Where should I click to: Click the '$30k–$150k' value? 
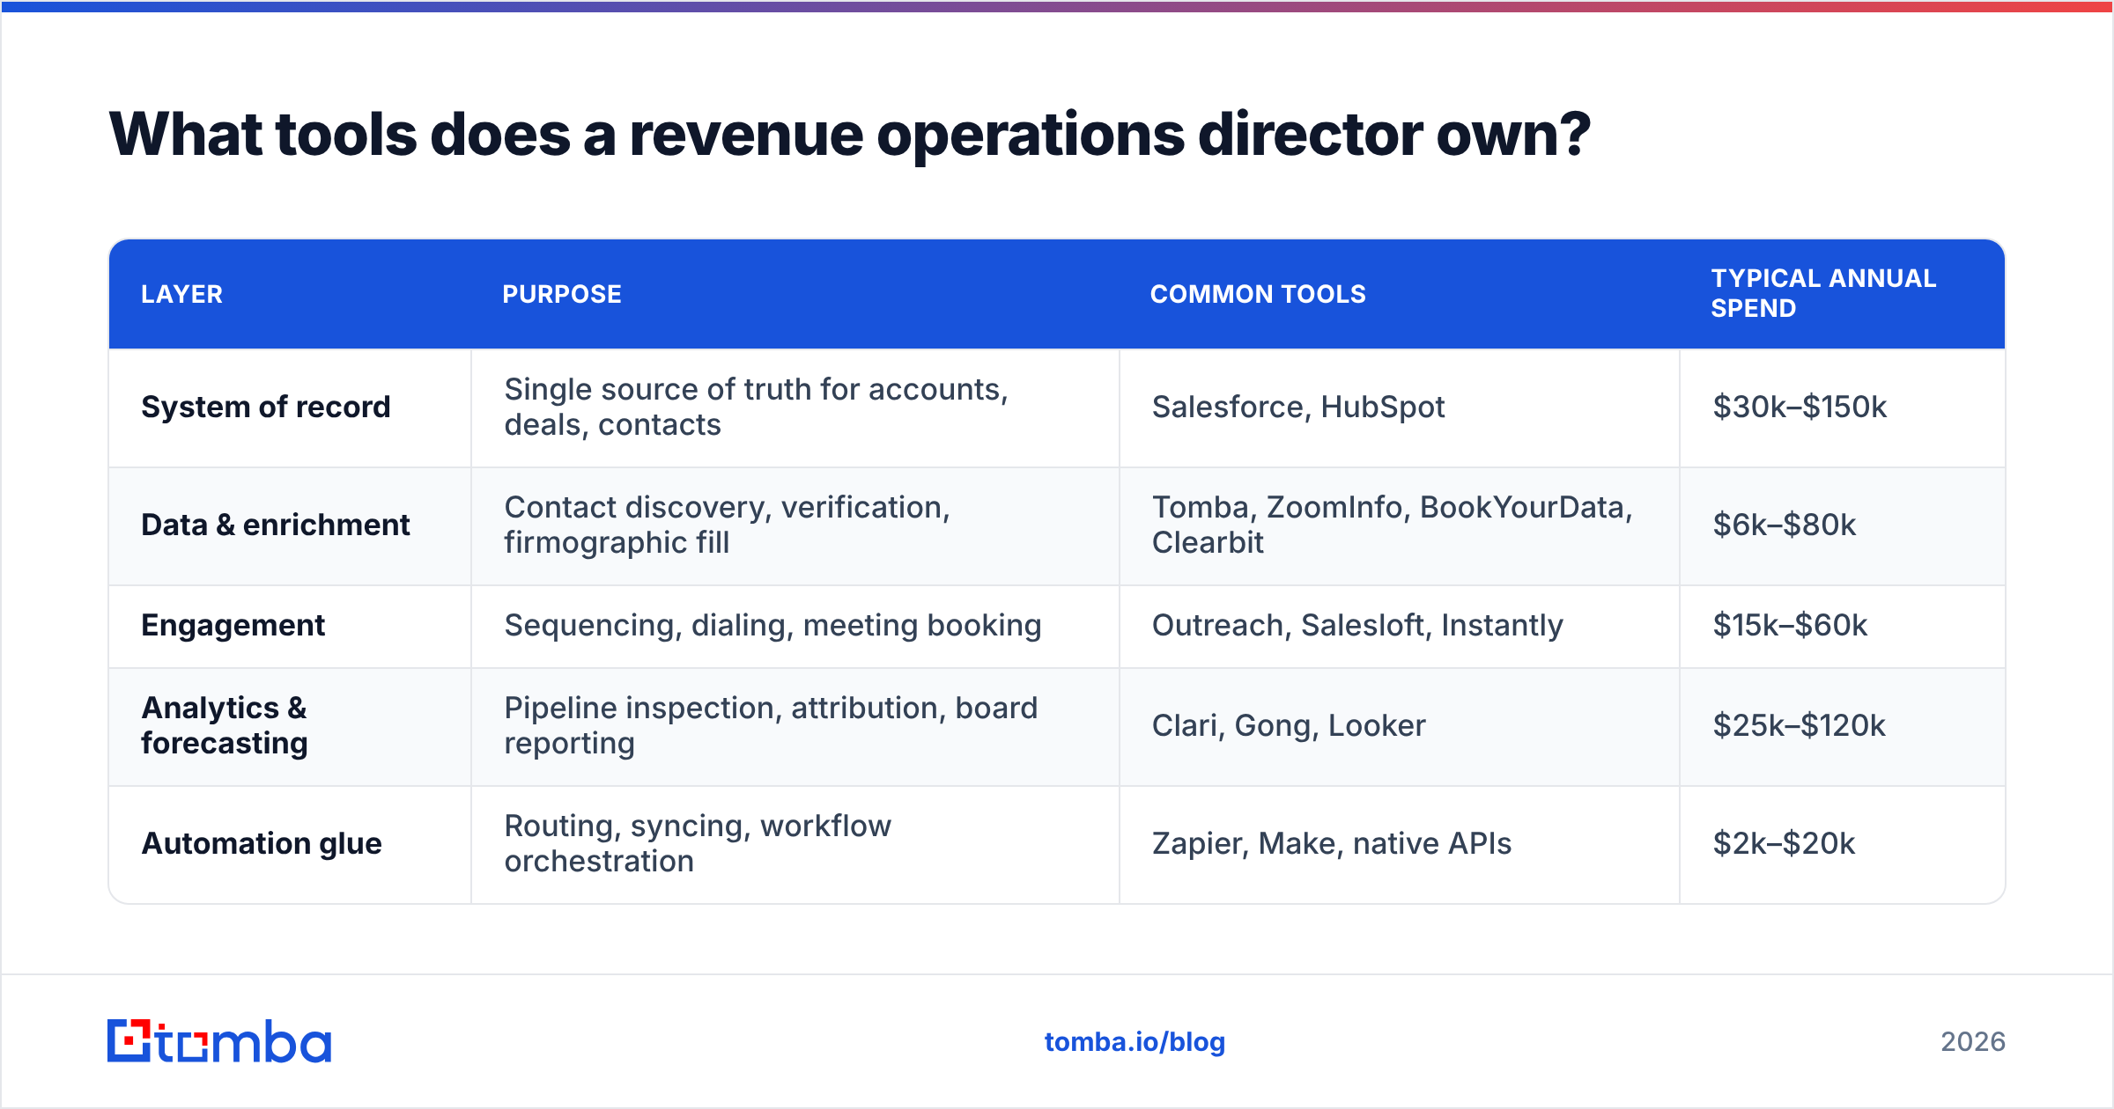click(1800, 407)
